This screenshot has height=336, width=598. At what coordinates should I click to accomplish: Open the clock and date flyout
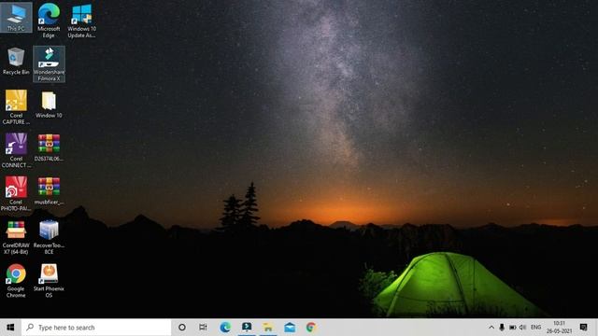[x=559, y=328]
